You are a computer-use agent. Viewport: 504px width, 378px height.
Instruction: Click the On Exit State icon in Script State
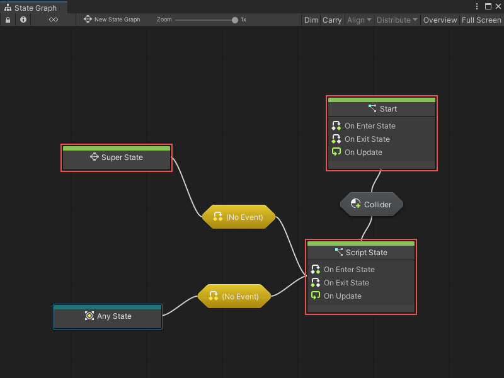pos(316,282)
